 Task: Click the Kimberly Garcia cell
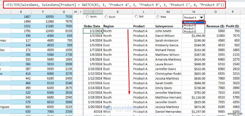[168, 45]
